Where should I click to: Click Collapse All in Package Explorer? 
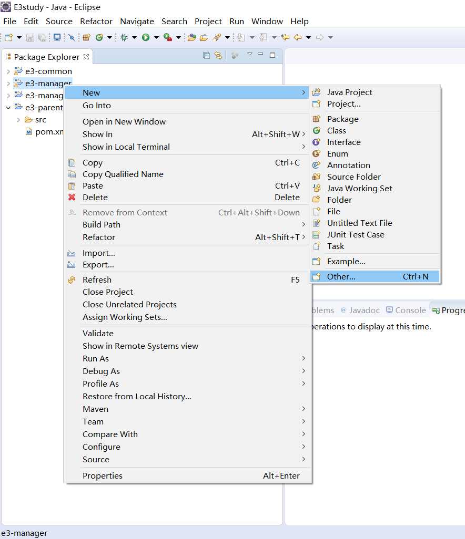[206, 55]
